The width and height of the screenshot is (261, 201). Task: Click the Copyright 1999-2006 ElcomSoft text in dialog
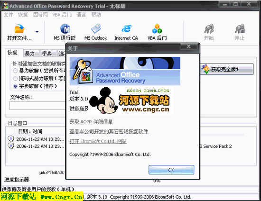110,155
